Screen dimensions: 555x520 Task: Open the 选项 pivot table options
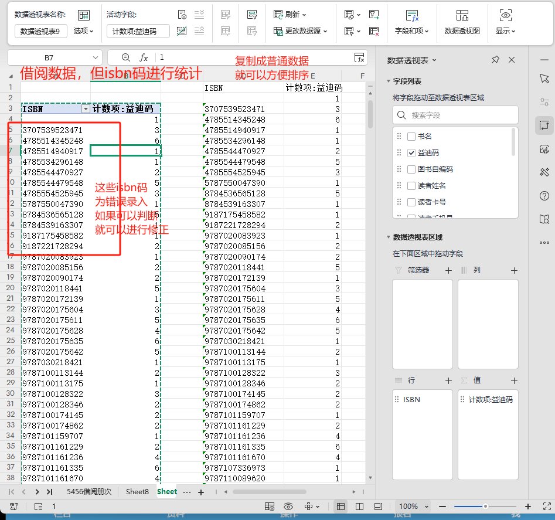(83, 31)
